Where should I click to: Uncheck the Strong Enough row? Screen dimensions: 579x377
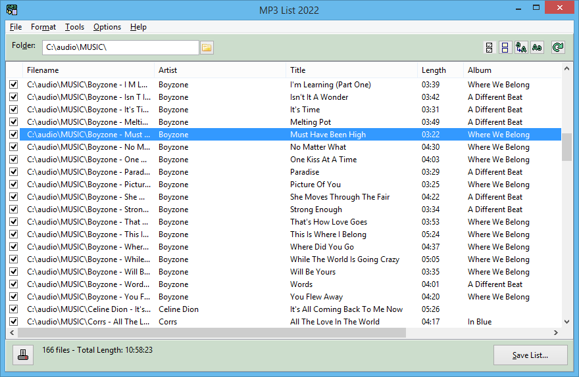pos(14,210)
